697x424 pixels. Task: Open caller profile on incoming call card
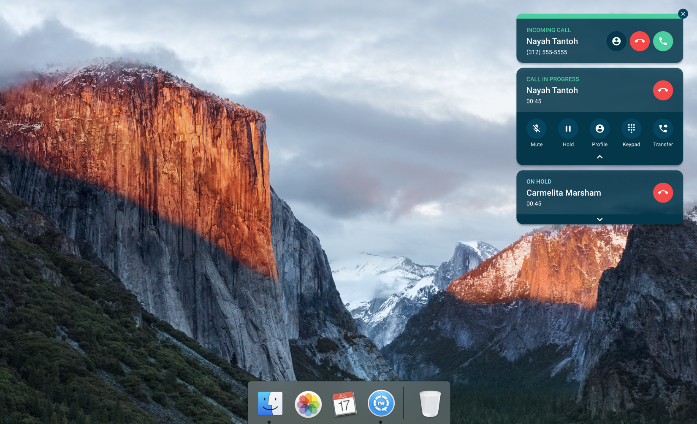[x=616, y=41]
